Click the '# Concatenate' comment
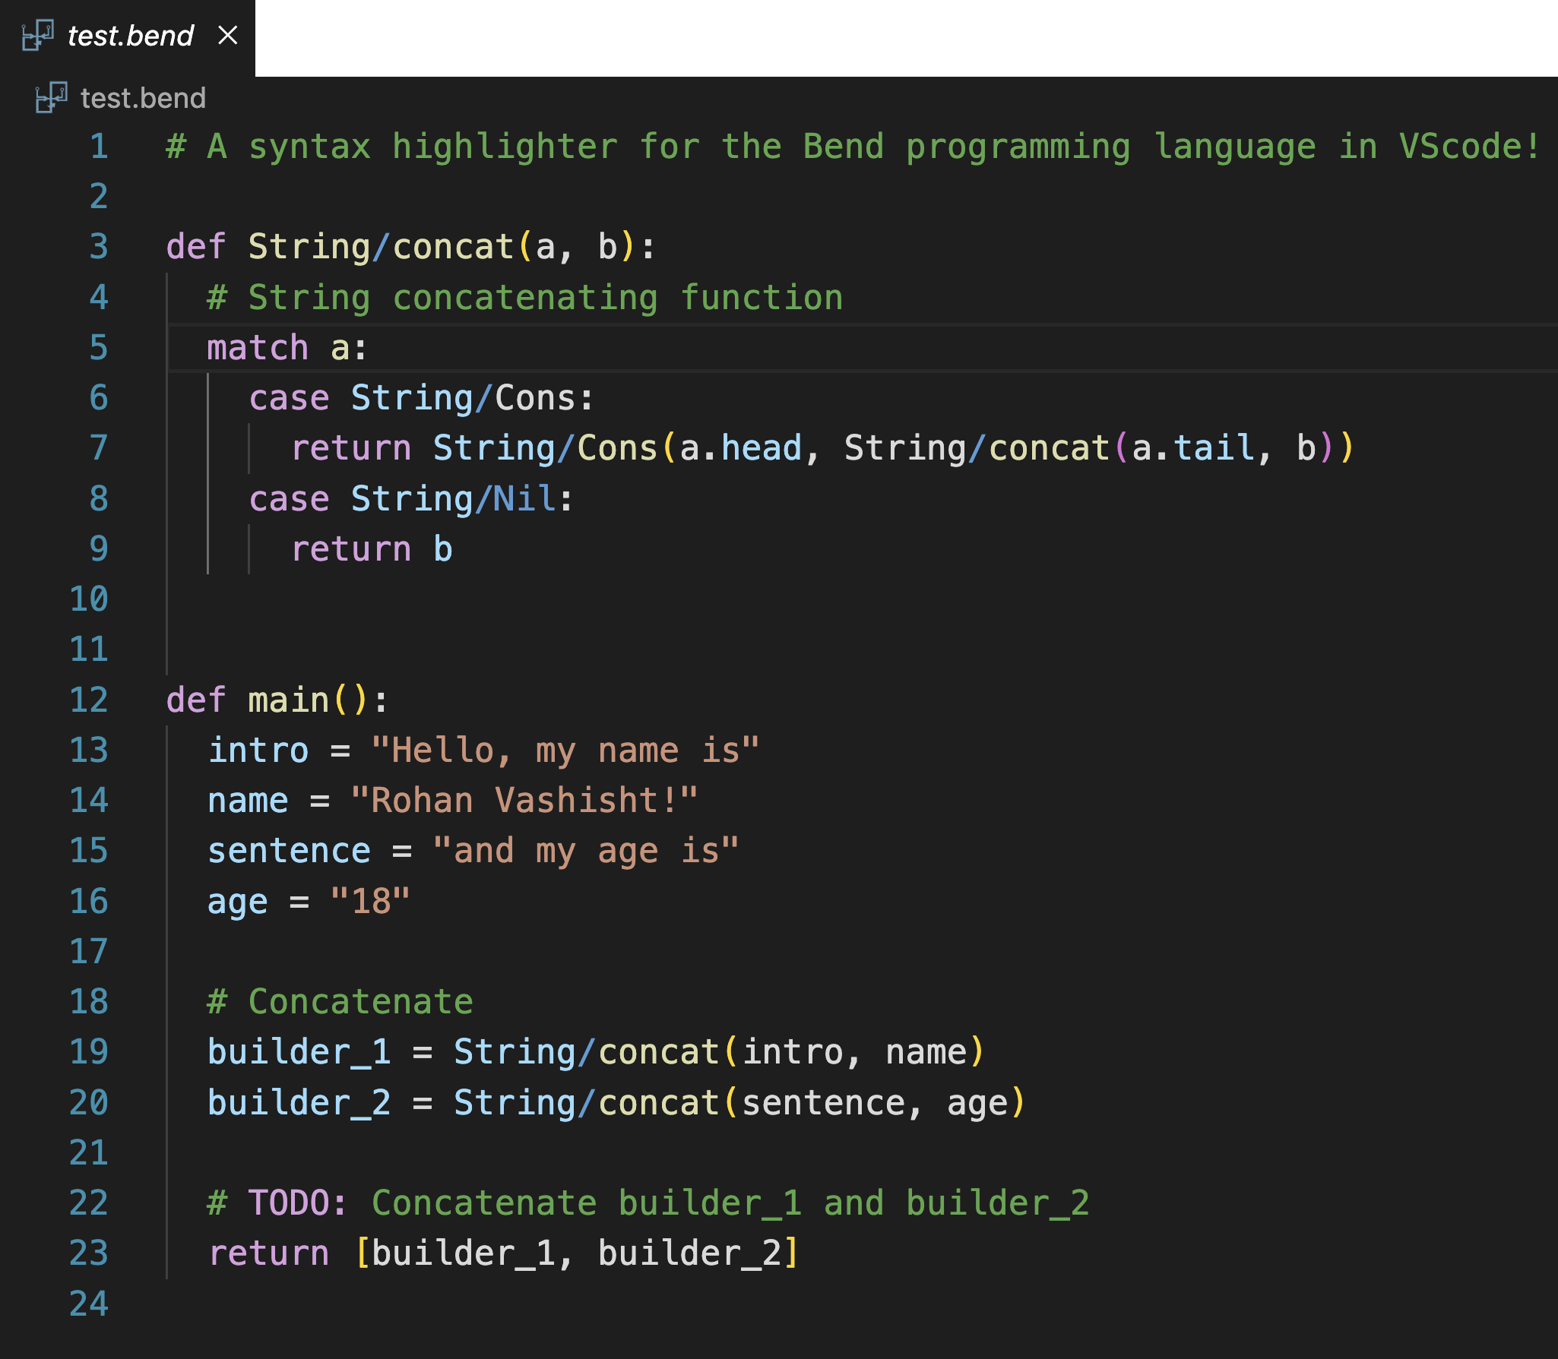 tap(340, 1002)
